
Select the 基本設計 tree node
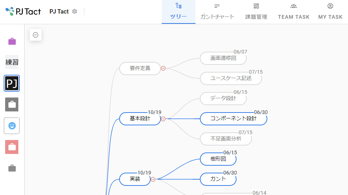pos(140,119)
